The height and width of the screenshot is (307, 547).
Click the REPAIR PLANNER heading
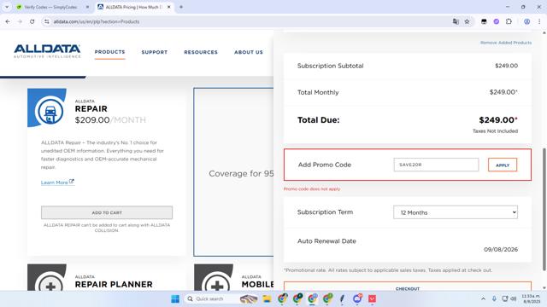pos(114,284)
